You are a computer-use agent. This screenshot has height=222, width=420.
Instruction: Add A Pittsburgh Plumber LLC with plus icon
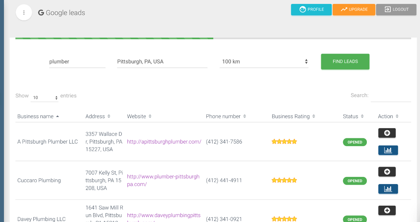click(387, 133)
